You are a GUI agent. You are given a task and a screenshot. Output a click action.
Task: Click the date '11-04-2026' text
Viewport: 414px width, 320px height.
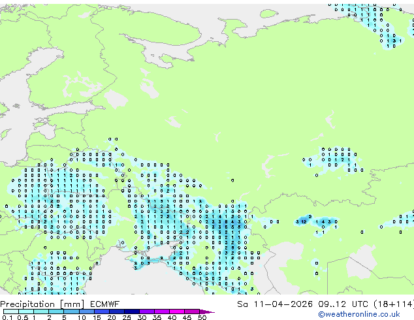click(283, 304)
